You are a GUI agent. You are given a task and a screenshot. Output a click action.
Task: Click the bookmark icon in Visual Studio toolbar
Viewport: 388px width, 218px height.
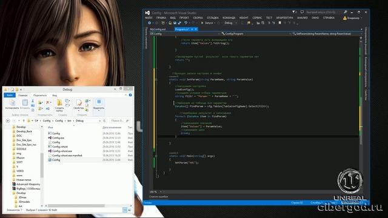279,23
